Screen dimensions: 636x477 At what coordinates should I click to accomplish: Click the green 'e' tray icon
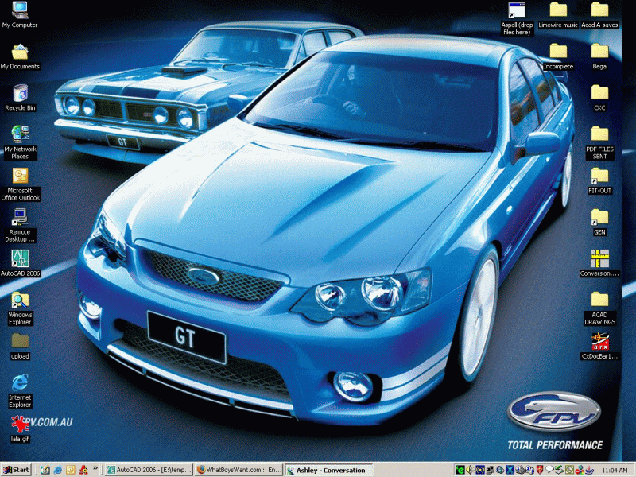(x=460, y=470)
